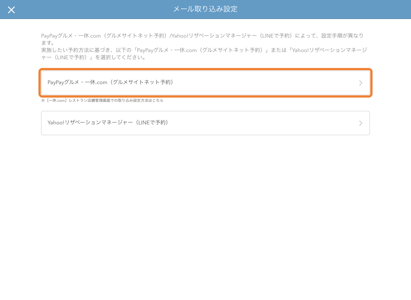411x300 pixels.
Task: Proceed with Yahoo!リザベーションマネージャー reservations
Action: click(x=205, y=123)
